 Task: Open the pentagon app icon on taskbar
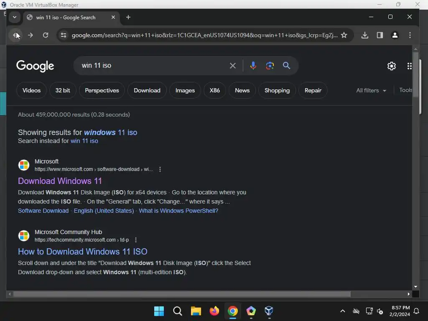251,311
